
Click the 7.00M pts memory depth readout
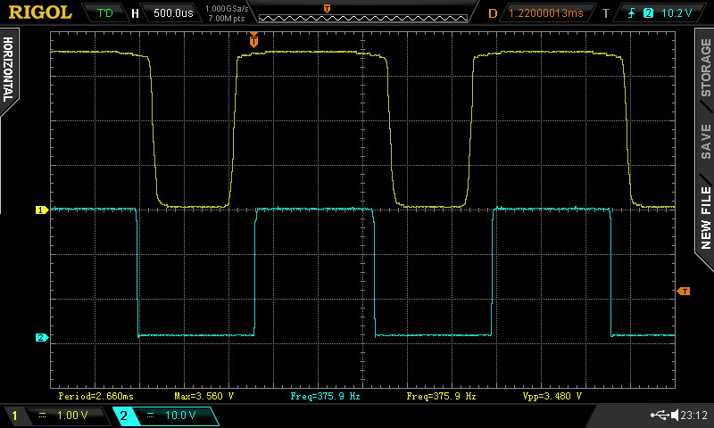pos(227,18)
